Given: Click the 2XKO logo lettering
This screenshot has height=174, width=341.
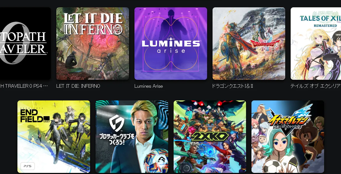Looking at the screenshot, I should [x=210, y=136].
